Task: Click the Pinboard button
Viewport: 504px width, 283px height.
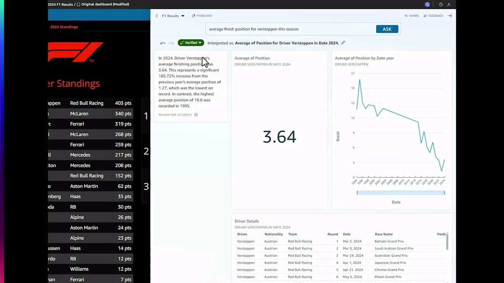Action: (x=202, y=16)
